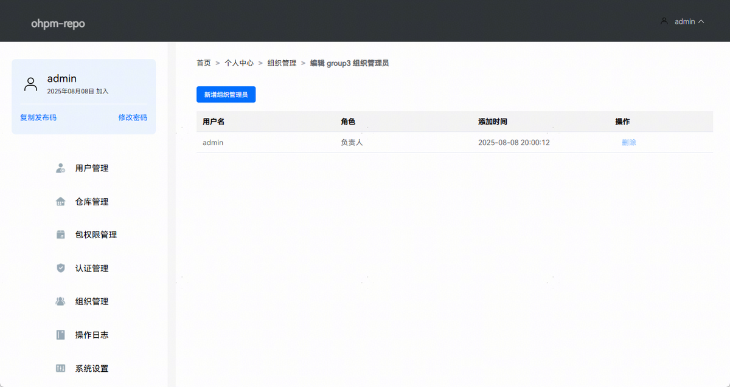Click the 组织管理 group icon

tap(60, 301)
